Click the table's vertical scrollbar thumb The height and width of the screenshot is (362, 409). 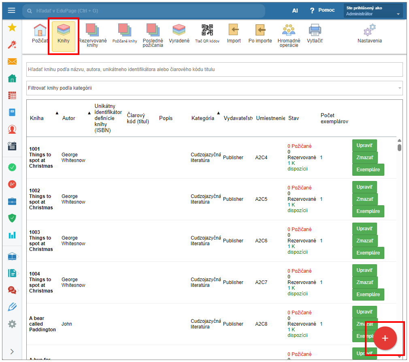click(x=399, y=147)
